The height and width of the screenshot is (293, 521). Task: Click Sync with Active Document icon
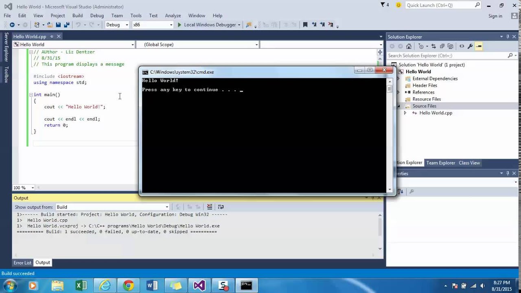click(x=433, y=46)
